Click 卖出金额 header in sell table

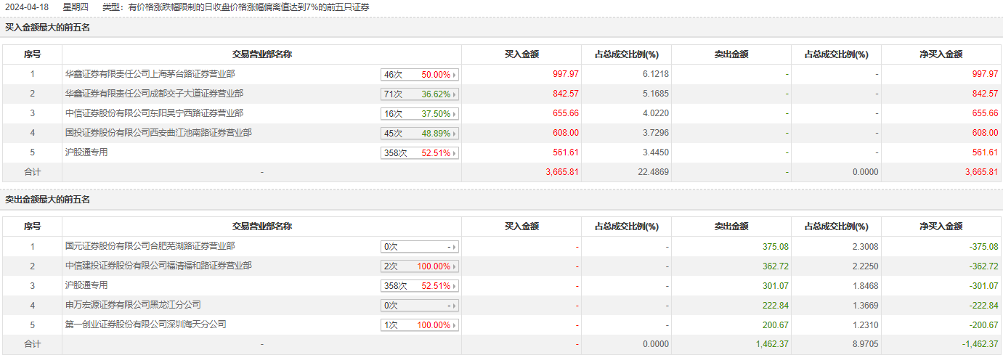pos(731,227)
